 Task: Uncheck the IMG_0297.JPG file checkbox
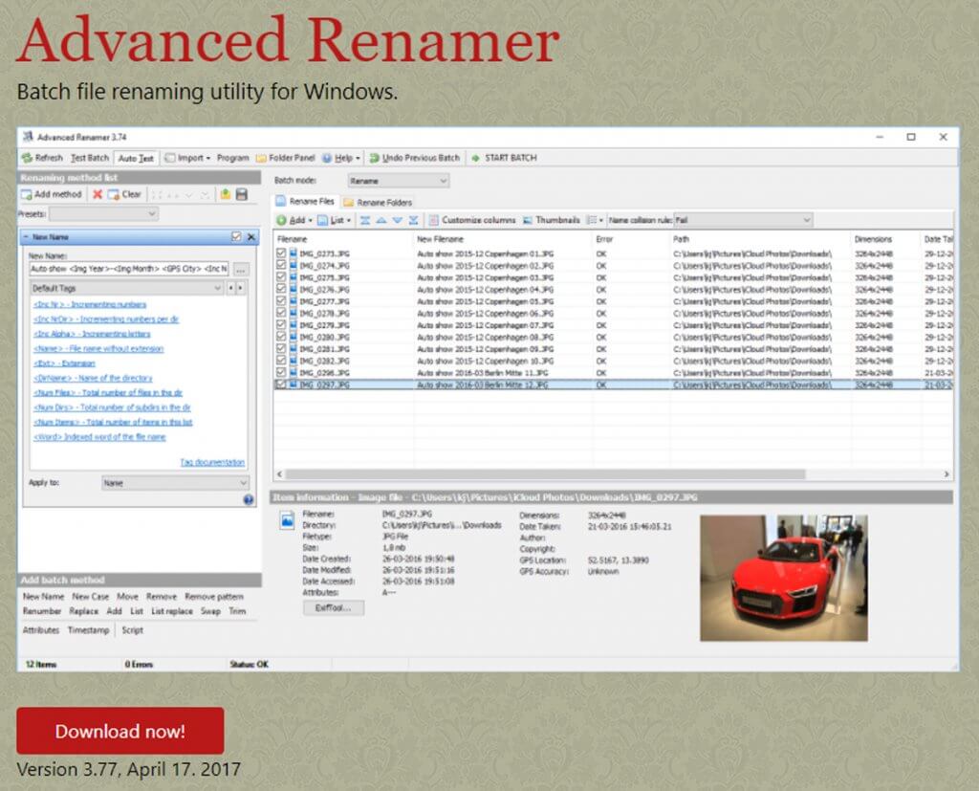point(280,384)
